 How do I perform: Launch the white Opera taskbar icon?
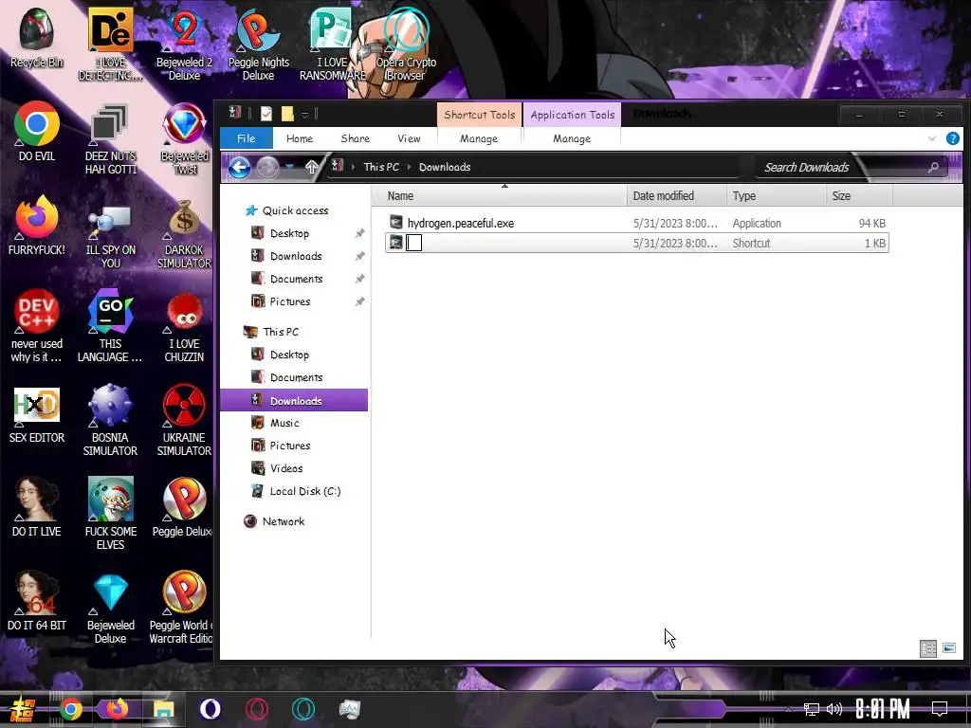tap(210, 709)
